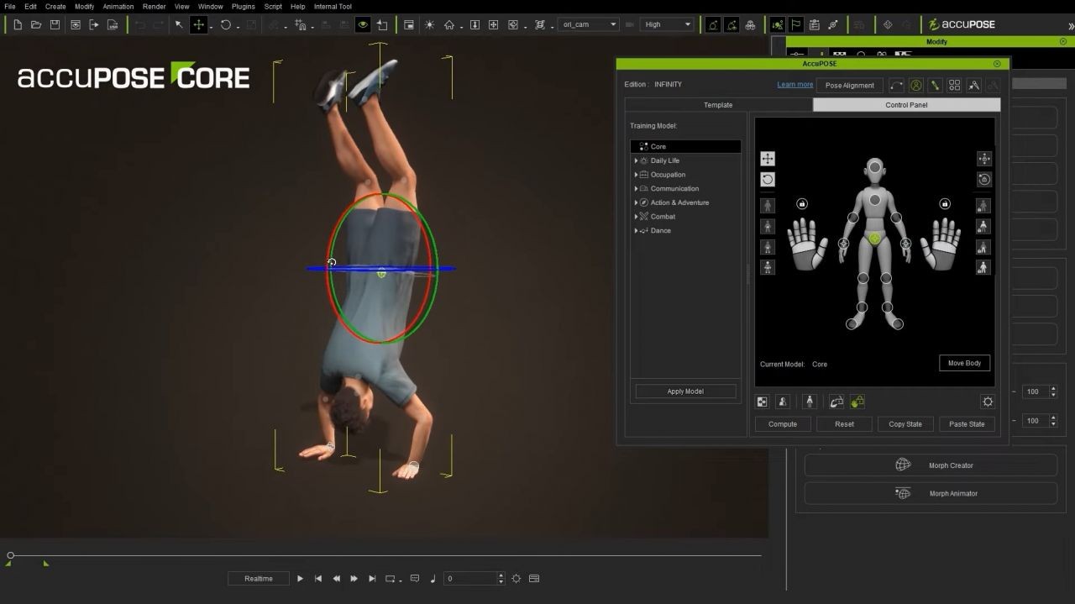Image resolution: width=1075 pixels, height=604 pixels.
Task: Open the Learn more link
Action: coord(794,85)
